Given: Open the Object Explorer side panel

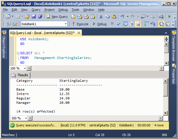Looking at the screenshot, I should [x=4, y=45].
